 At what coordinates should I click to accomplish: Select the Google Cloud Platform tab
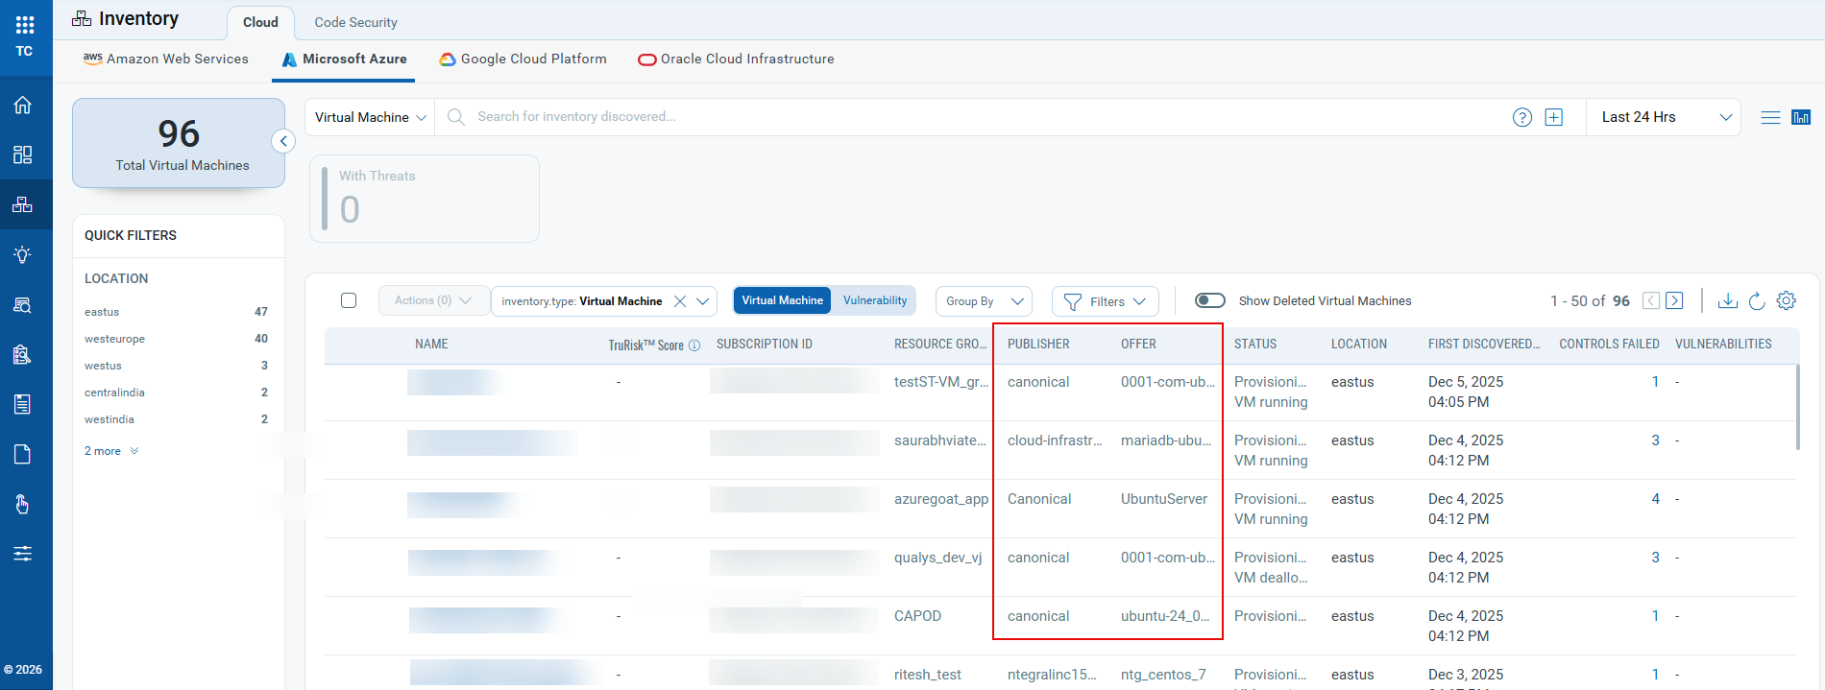pyautogui.click(x=523, y=59)
